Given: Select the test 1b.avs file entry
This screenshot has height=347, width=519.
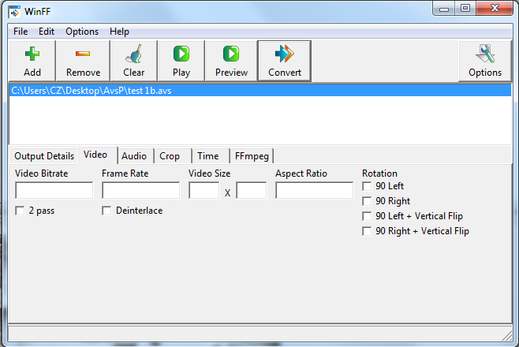Looking at the screenshot, I should tap(260, 91).
